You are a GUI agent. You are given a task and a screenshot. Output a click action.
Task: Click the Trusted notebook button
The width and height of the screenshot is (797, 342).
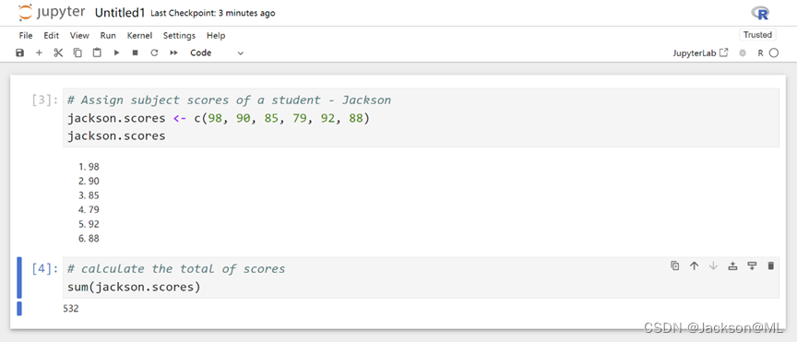(757, 34)
